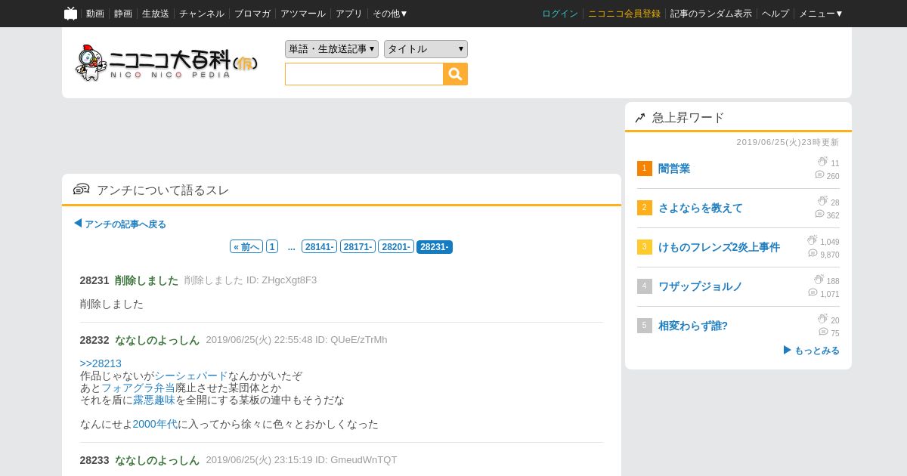
Task: Open trending word 闇営業
Action: tap(674, 168)
